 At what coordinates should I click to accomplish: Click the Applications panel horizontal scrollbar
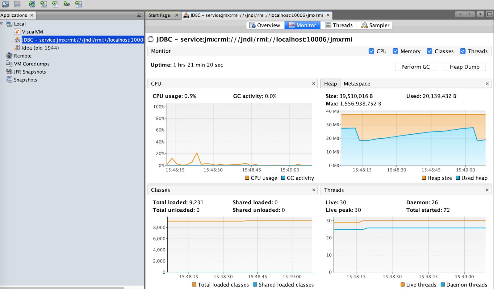pyautogui.click(x=62, y=288)
